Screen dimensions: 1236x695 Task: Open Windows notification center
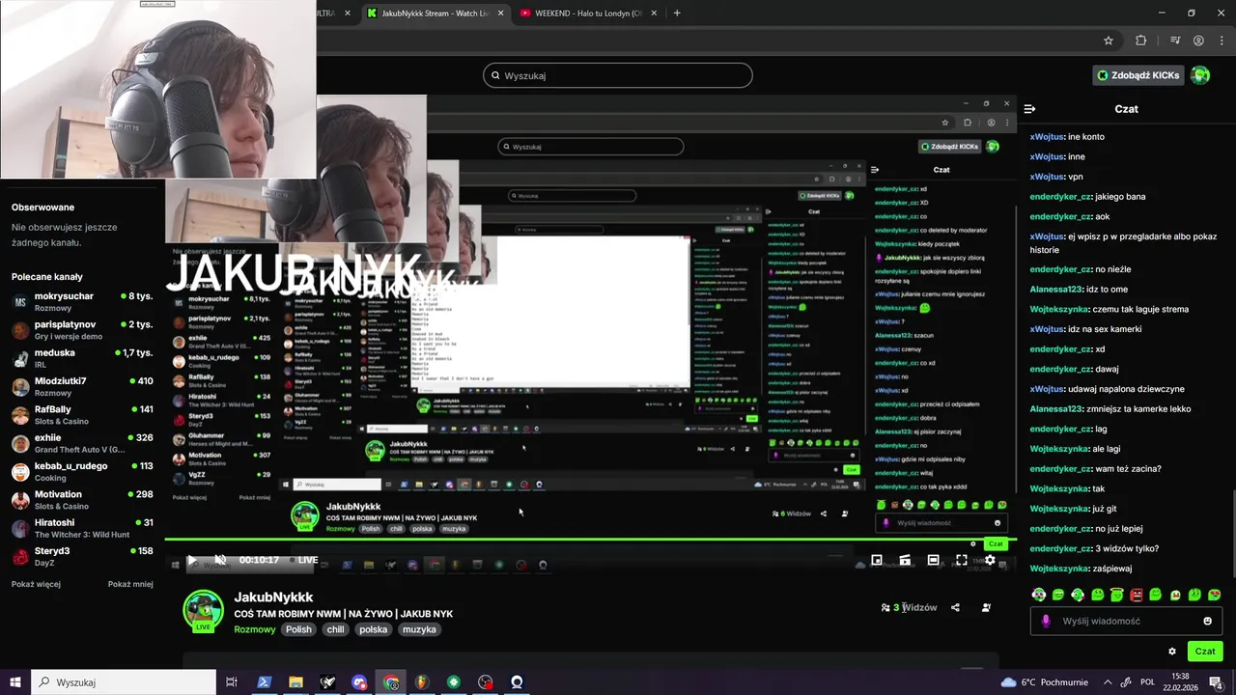pyautogui.click(x=1216, y=682)
